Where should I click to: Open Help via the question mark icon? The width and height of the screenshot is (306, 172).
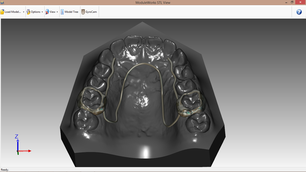click(299, 12)
